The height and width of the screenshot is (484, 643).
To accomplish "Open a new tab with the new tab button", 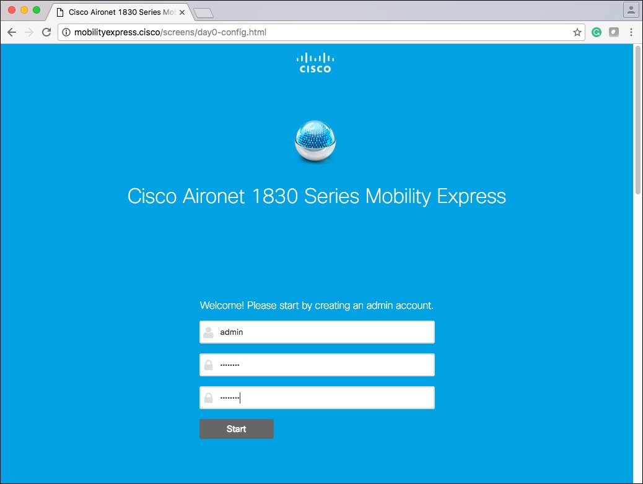I will pos(203,14).
